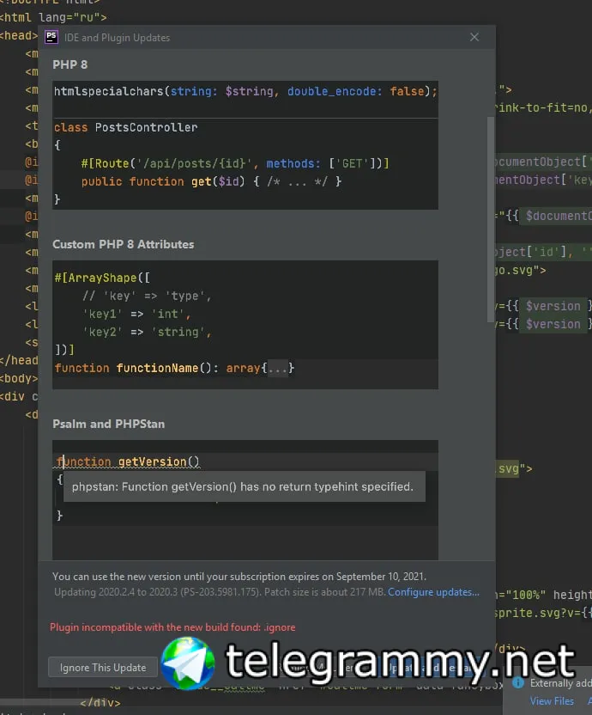
Task: Click the subscription expires September 10, 2021 text
Action: (x=239, y=577)
